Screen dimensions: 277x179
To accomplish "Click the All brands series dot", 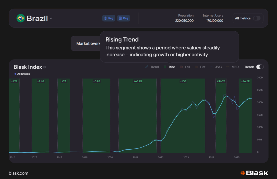I will point(15,74).
